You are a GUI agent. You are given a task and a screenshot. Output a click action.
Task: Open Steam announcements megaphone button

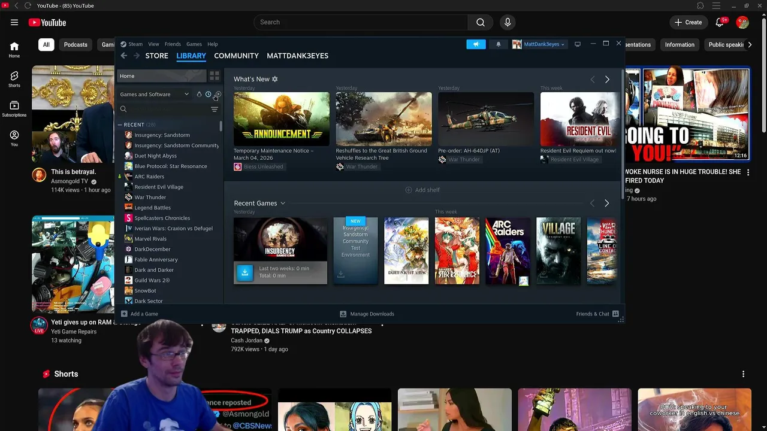pos(476,44)
